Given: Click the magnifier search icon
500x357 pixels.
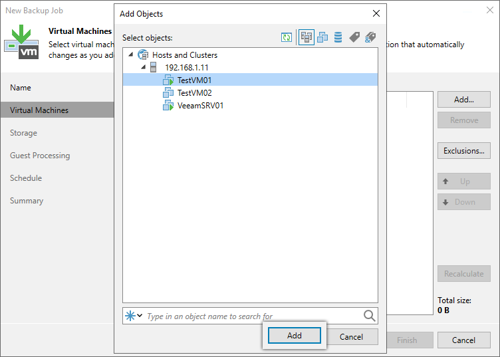Looking at the screenshot, I should (369, 316).
